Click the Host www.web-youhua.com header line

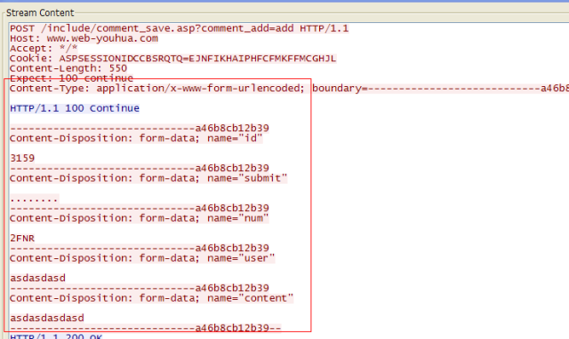click(84, 38)
